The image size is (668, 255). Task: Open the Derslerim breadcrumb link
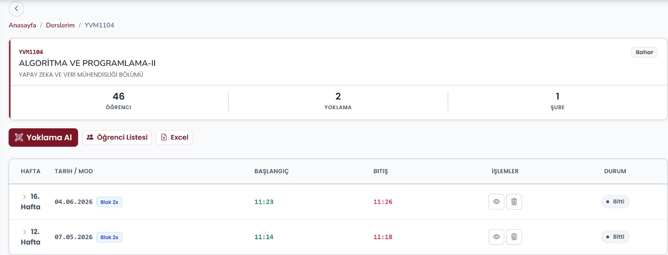tap(60, 25)
